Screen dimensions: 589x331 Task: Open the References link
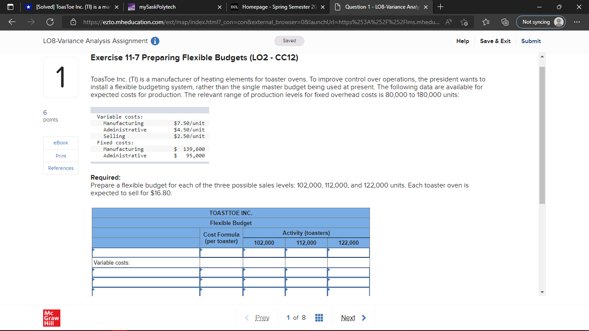(61, 168)
